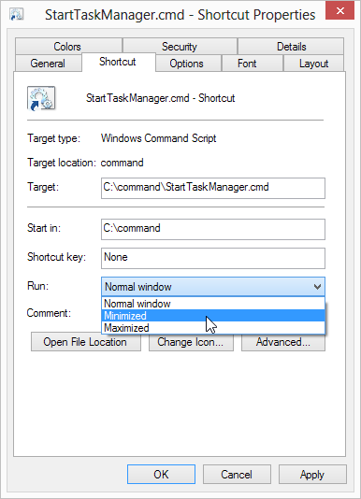
Task: Click the 'Start in:' label
Action: click(44, 228)
